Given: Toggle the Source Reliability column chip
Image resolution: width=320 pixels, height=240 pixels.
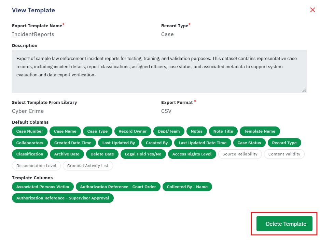Looking at the screenshot, I should point(240,154).
